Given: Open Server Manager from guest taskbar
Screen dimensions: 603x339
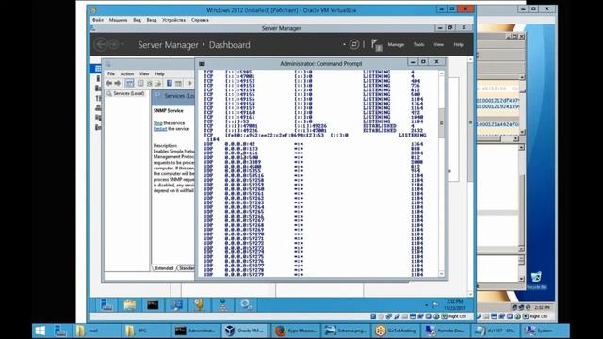Looking at the screenshot, I should (x=106, y=305).
